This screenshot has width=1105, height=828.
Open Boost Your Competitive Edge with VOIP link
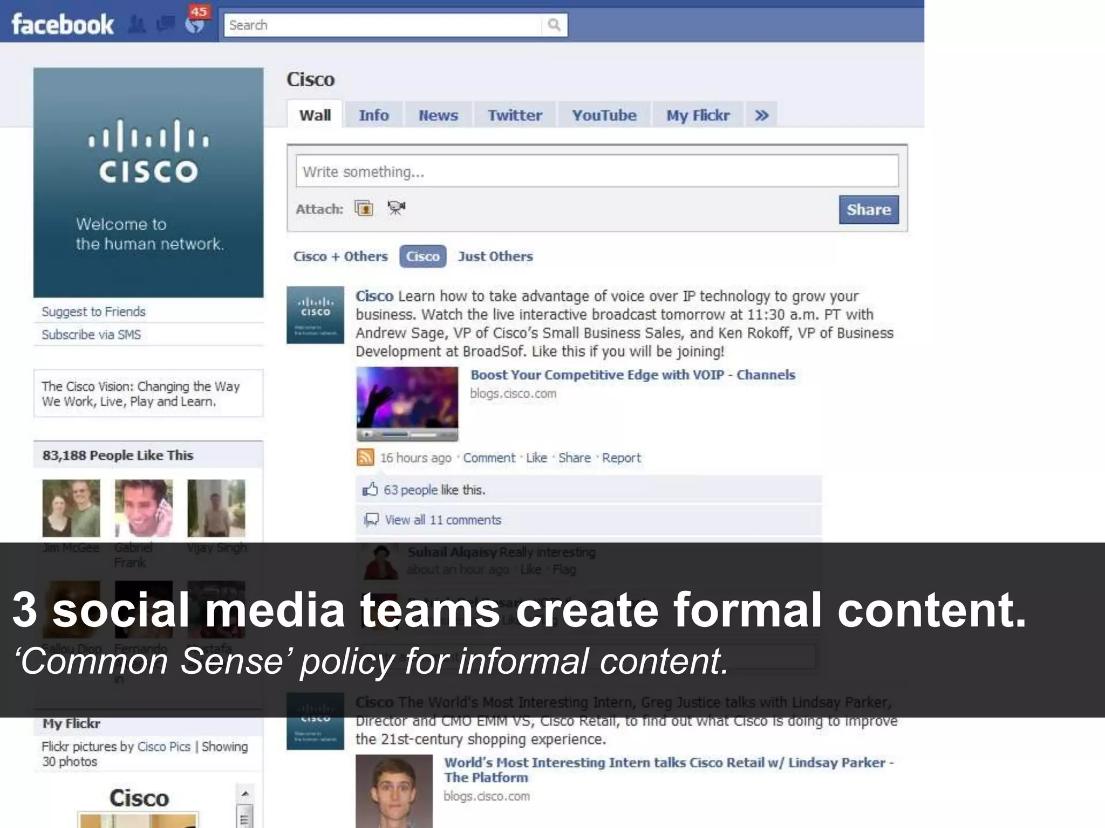(633, 375)
